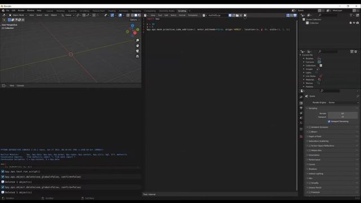Enable Screen Space Reflections checkbox

pos(310,145)
